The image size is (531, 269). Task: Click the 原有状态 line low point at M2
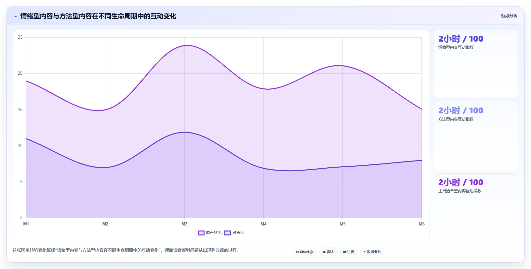(105, 109)
